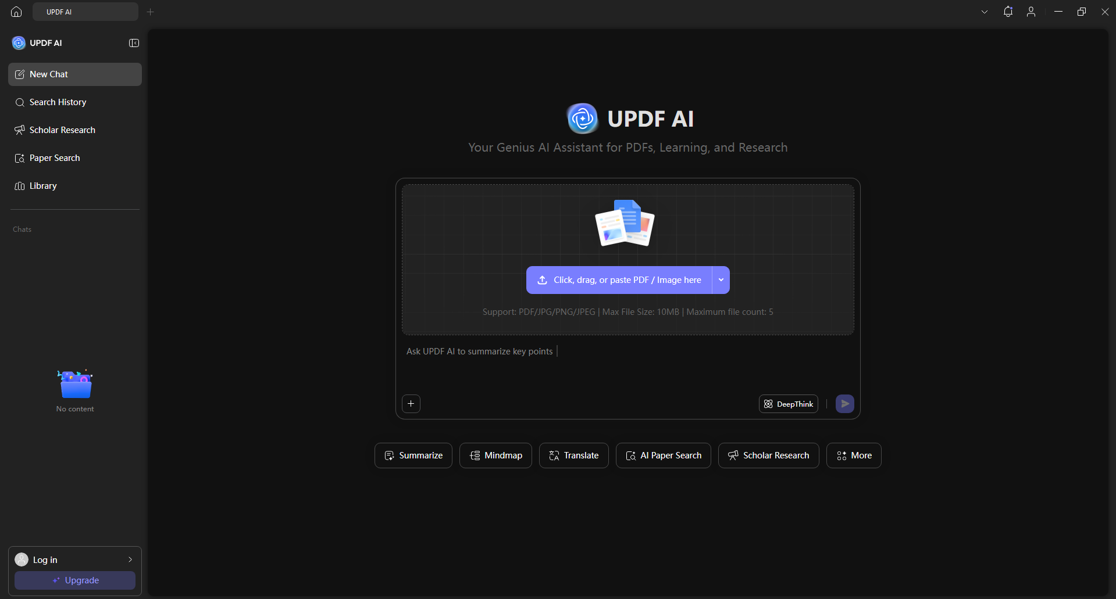Open Paper Search in the sidebar
Screen dimensions: 1116x599
click(x=75, y=158)
